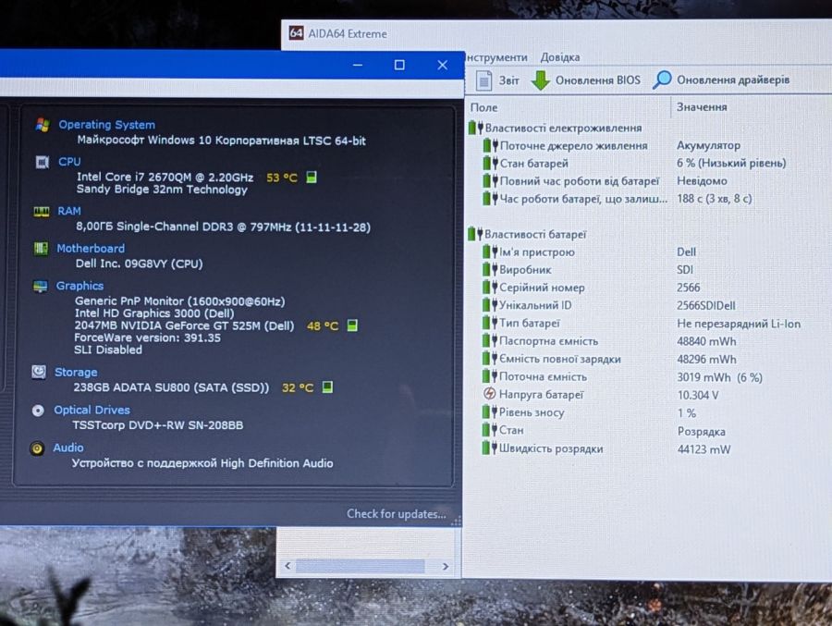
Task: Click the CPU chip icon in Speccy
Action: pyautogui.click(x=42, y=162)
